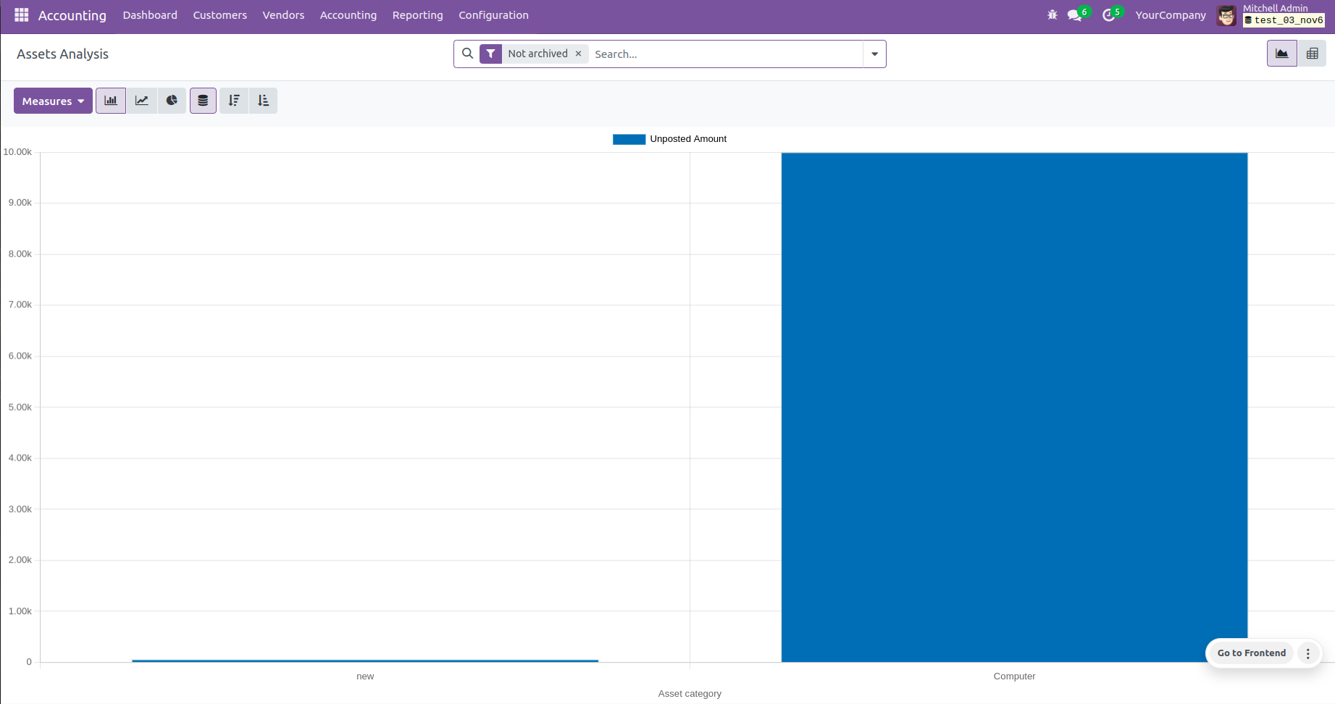
Task: Switch to pivot table view
Action: [x=1312, y=54]
